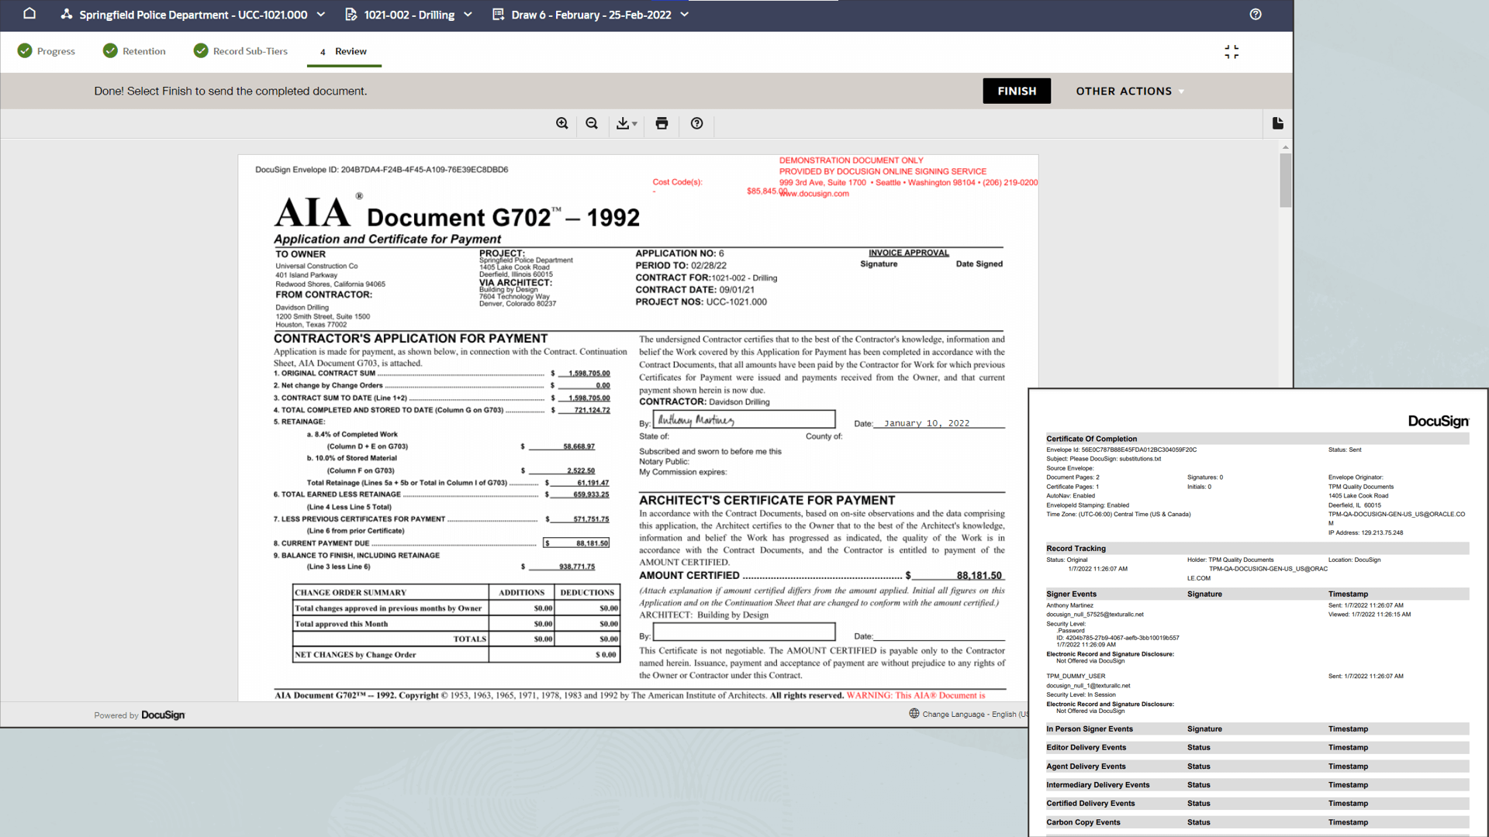Click the Home icon in the top navigation

pos(29,14)
